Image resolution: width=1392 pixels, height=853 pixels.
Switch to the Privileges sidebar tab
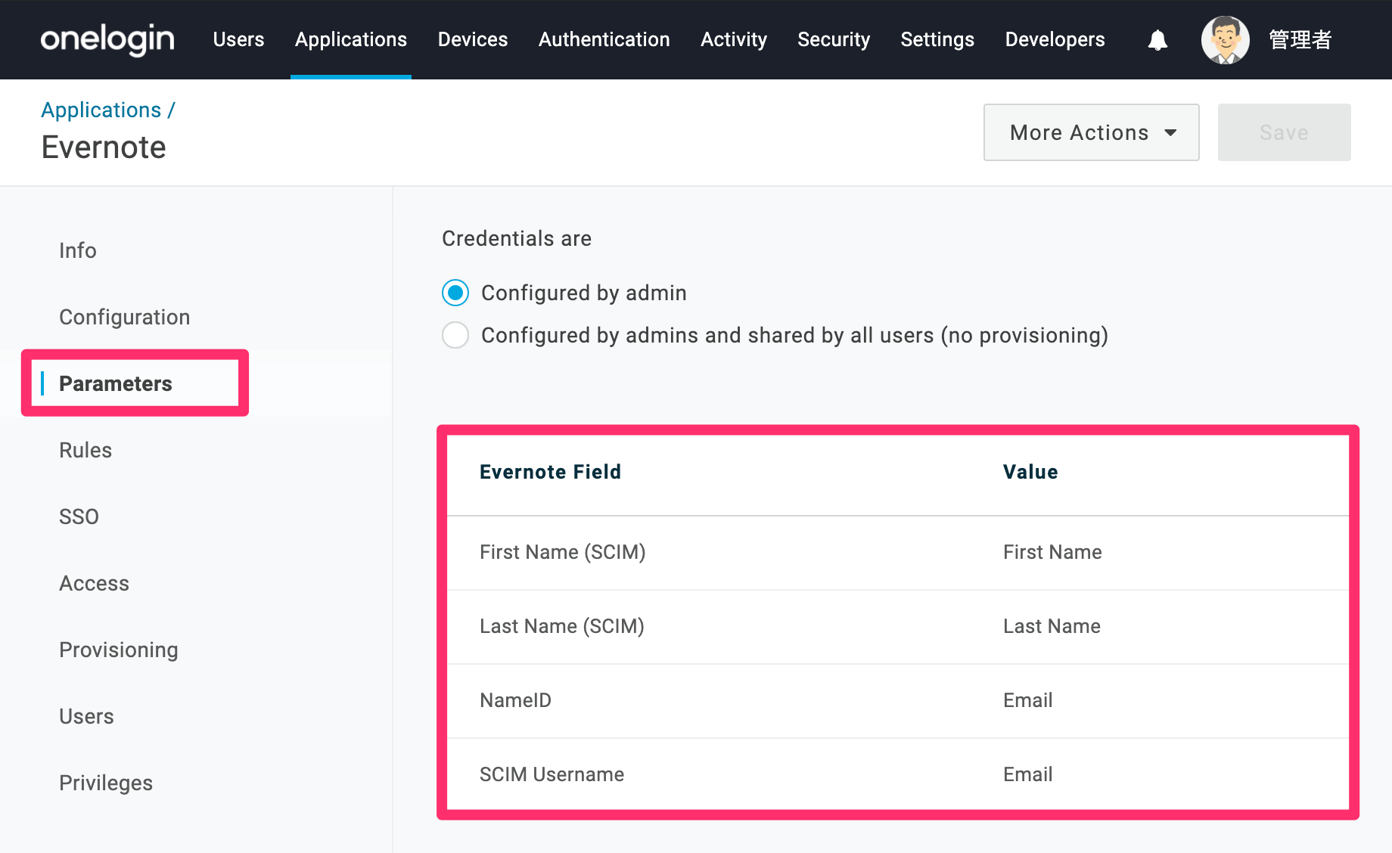tap(106, 783)
